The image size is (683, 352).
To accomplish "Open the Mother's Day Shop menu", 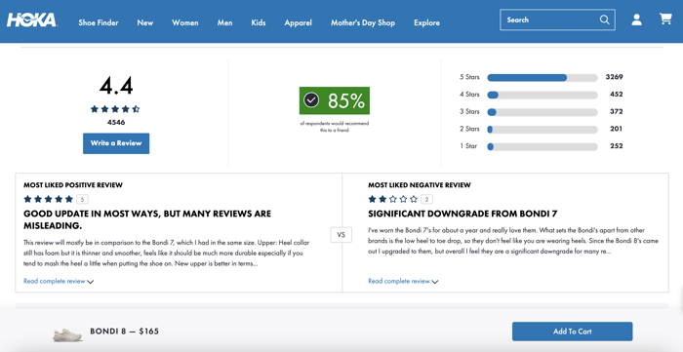I will tap(363, 22).
